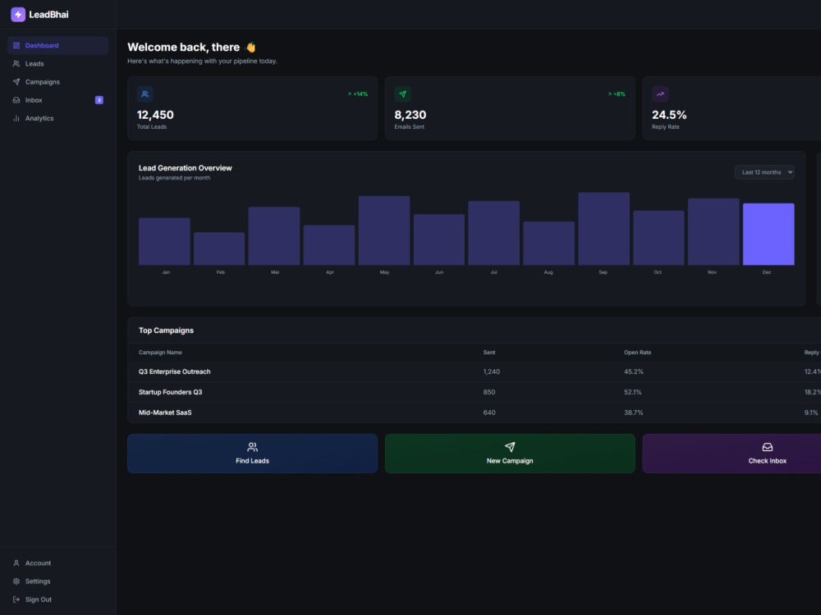
Task: Click the Top Campaigns heading
Action: coord(166,330)
